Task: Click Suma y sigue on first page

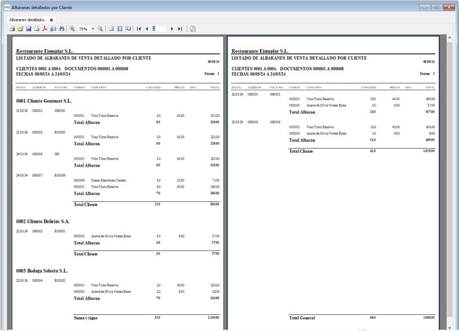Action: (86, 318)
